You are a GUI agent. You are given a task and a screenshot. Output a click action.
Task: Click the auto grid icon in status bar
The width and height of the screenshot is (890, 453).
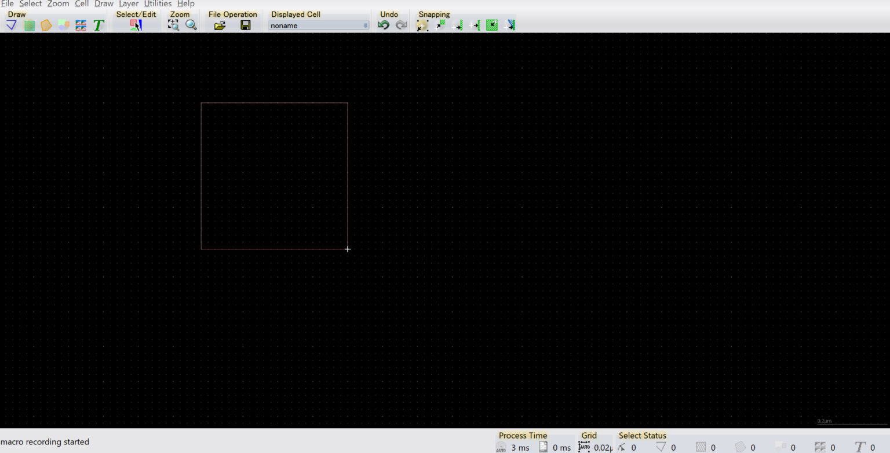click(x=584, y=447)
